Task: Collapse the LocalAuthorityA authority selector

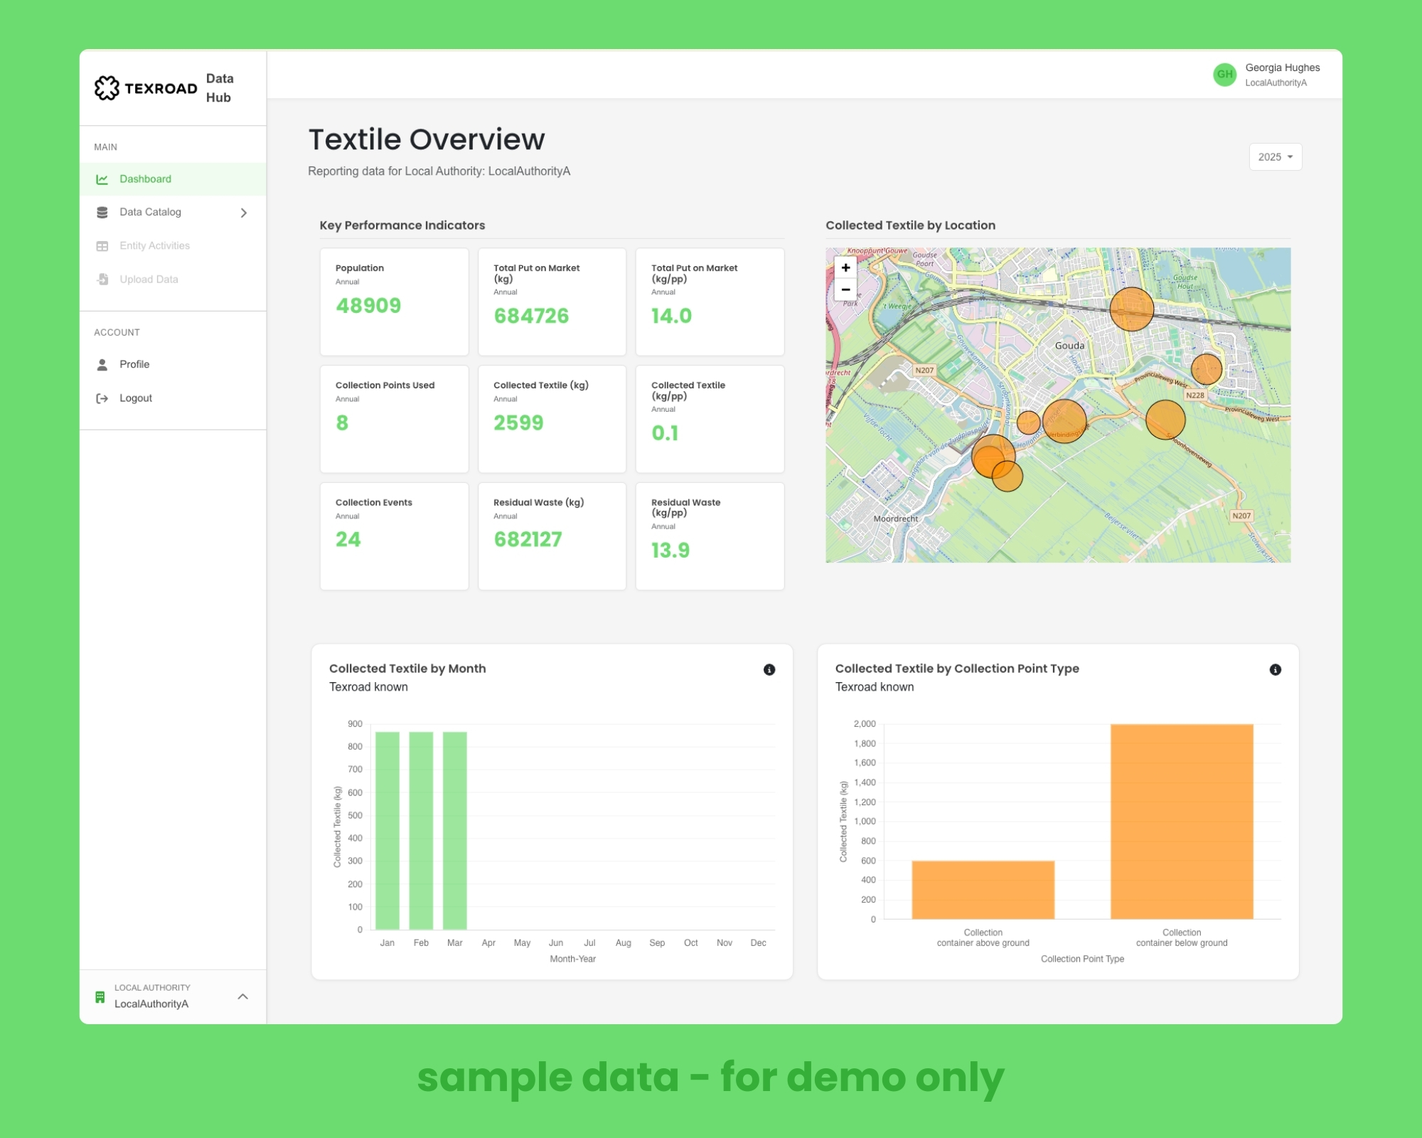Action: 242,996
